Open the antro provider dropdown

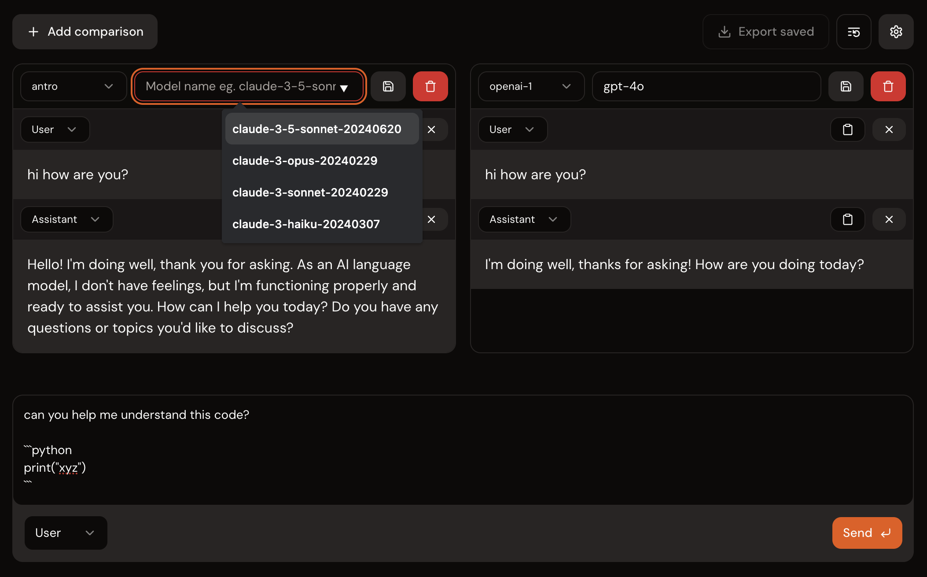(x=73, y=86)
